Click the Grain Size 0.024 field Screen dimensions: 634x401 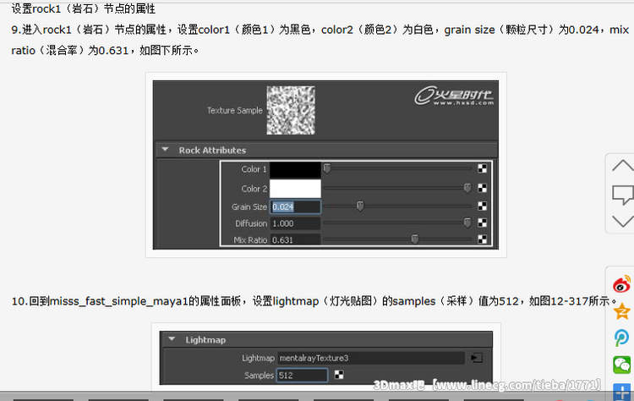point(295,206)
